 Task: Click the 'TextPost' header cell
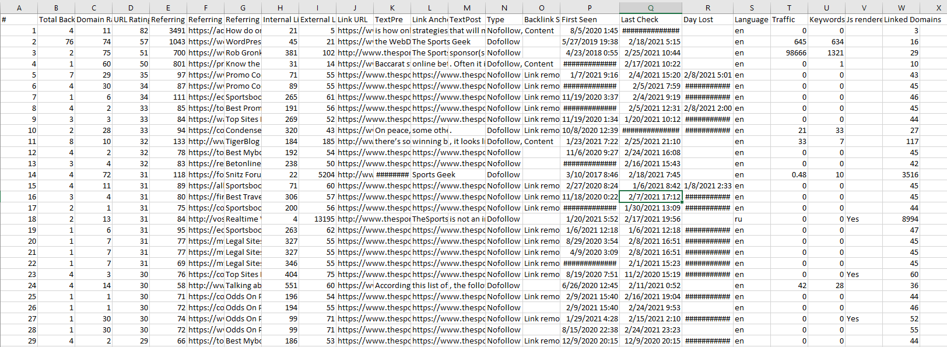point(467,19)
